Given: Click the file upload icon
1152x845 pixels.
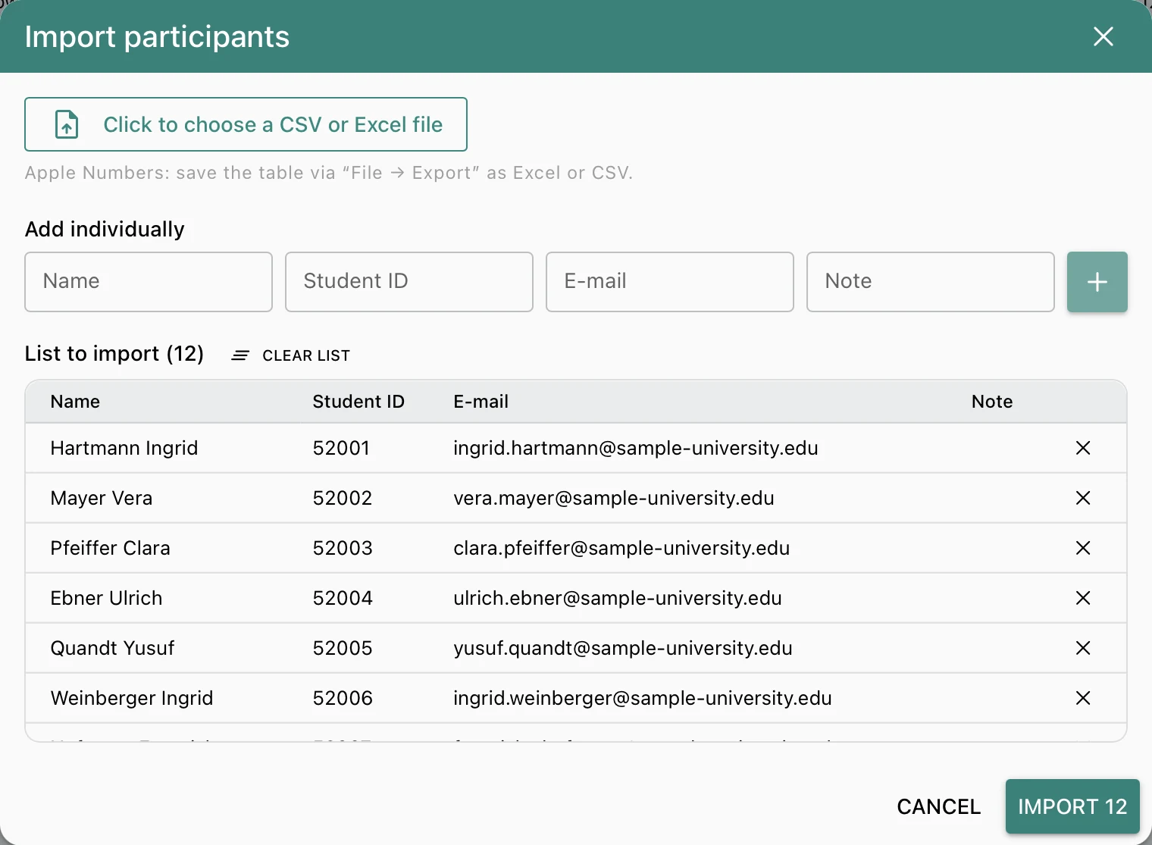Looking at the screenshot, I should click(x=67, y=124).
